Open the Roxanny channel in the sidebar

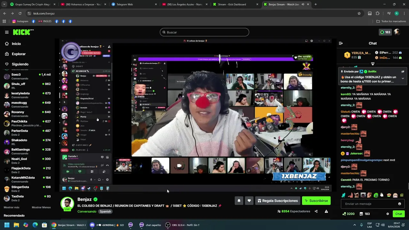[27, 114]
